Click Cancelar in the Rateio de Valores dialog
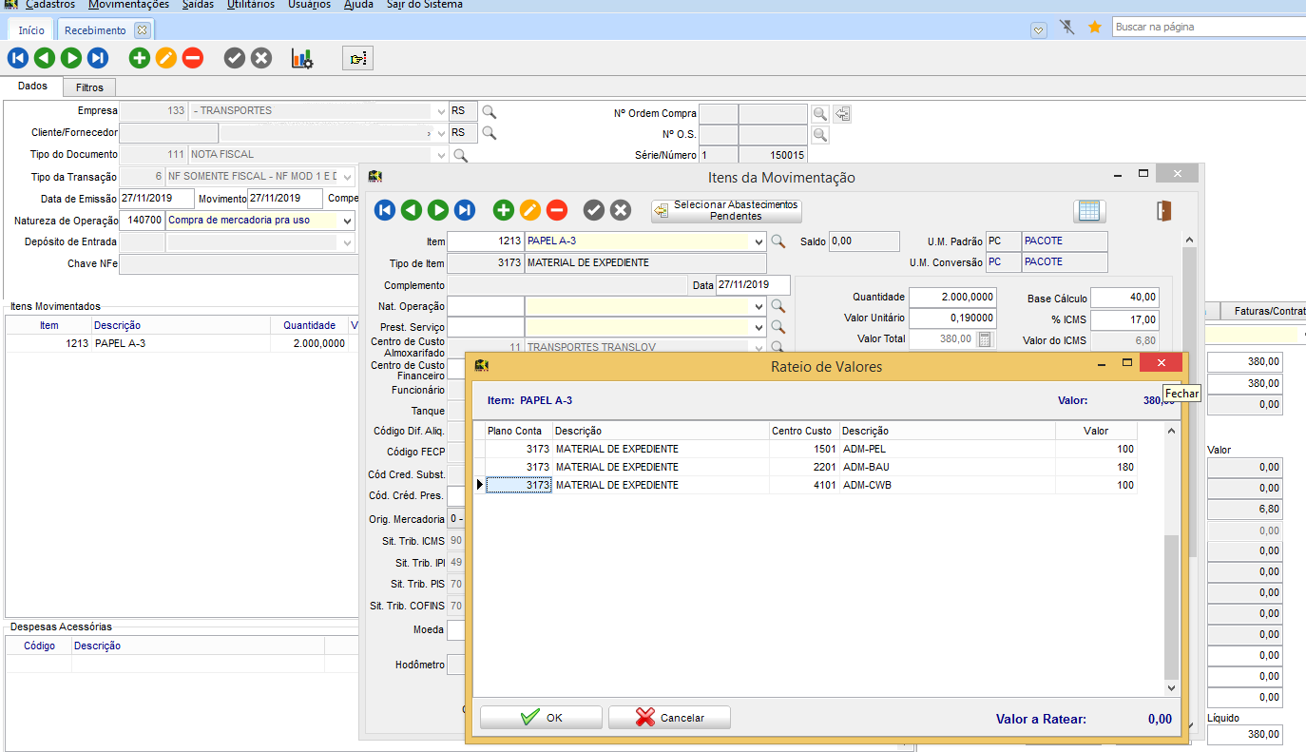 coord(669,718)
